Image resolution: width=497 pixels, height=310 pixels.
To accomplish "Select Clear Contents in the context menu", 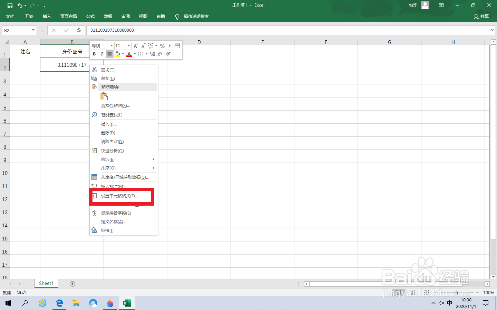I will coord(124,141).
